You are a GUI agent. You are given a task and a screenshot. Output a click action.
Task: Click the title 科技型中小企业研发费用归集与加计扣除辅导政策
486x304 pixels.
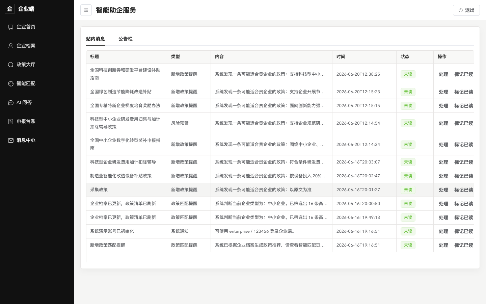click(125, 123)
